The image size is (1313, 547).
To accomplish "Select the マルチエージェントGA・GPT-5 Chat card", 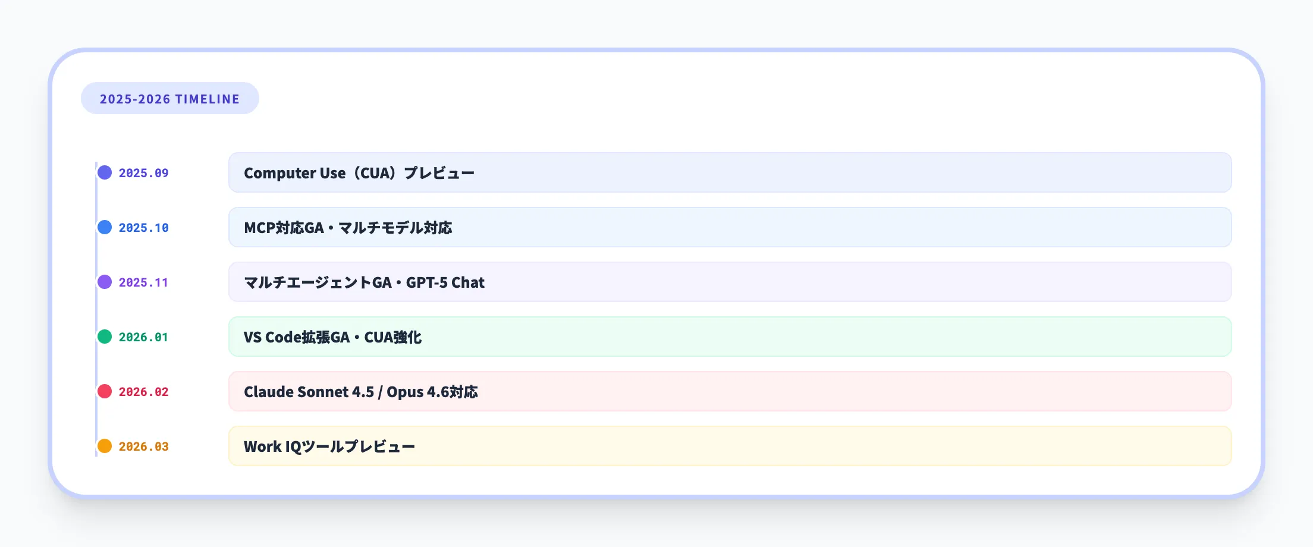I will [730, 282].
